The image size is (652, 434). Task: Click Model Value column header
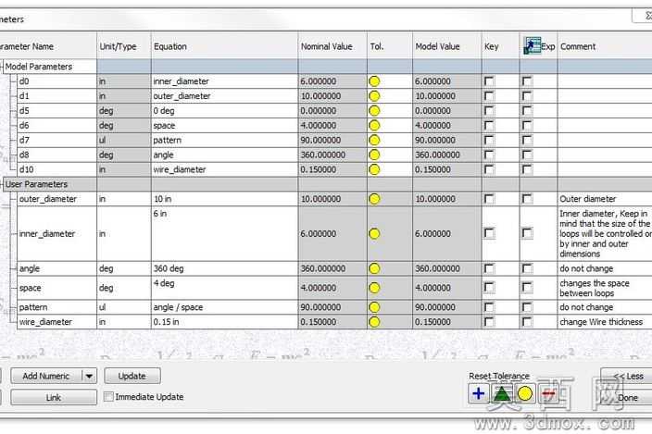tap(447, 46)
